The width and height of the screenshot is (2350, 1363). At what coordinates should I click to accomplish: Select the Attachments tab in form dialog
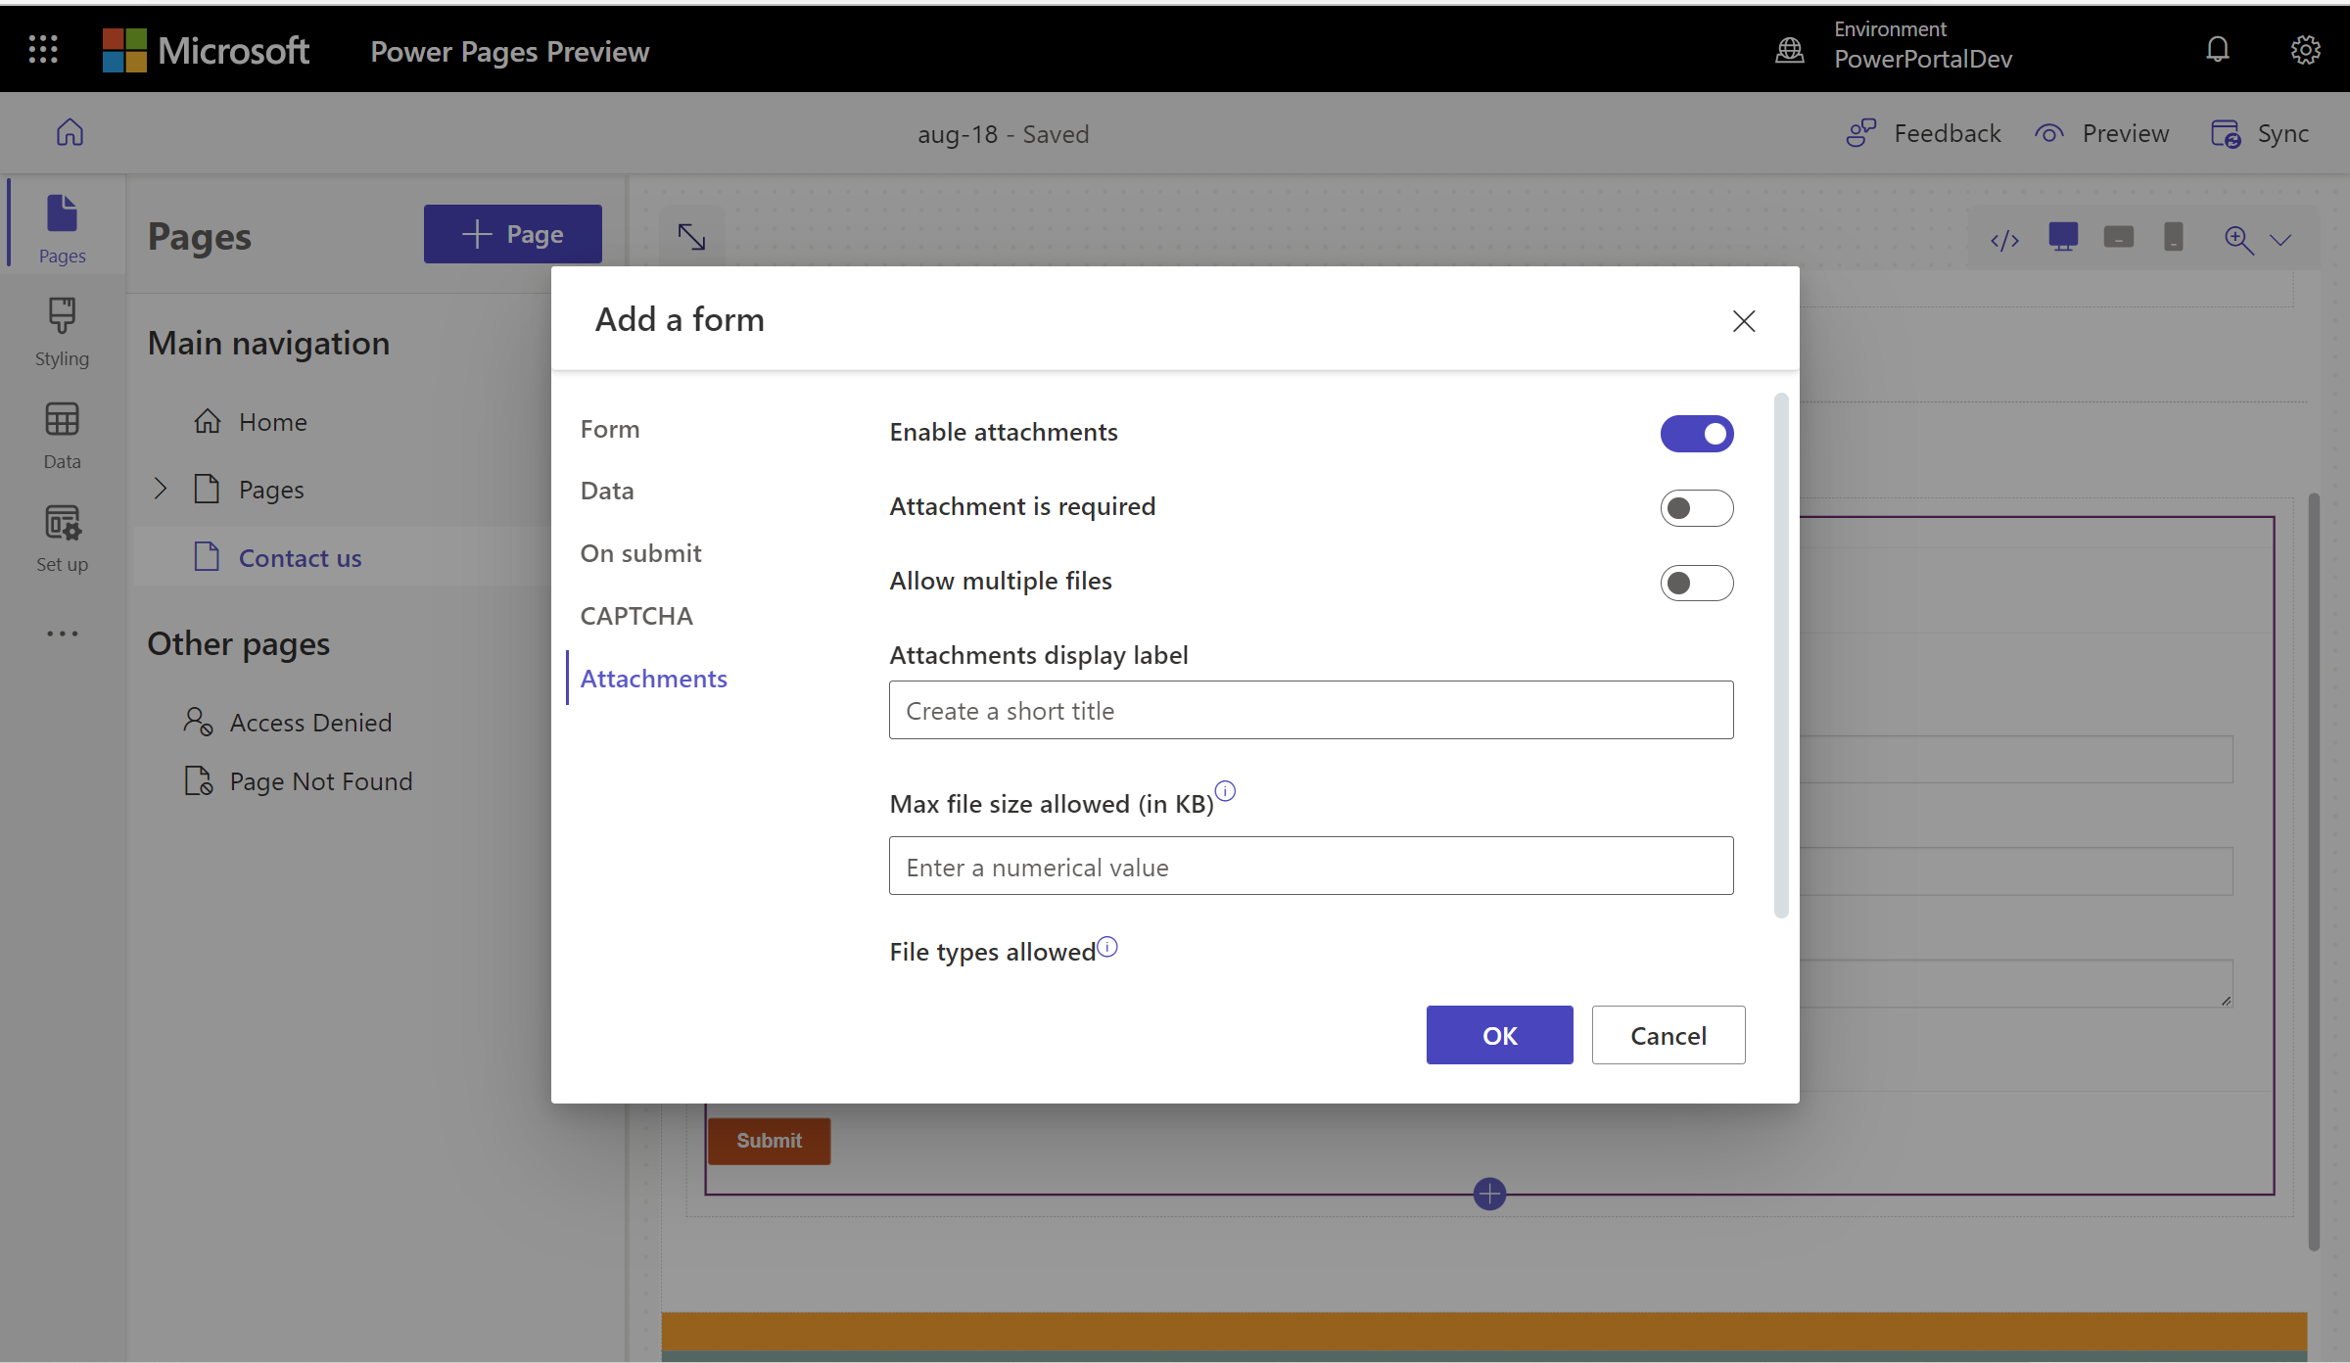coord(653,679)
